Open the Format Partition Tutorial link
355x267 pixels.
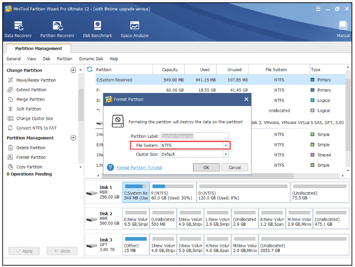139,168
